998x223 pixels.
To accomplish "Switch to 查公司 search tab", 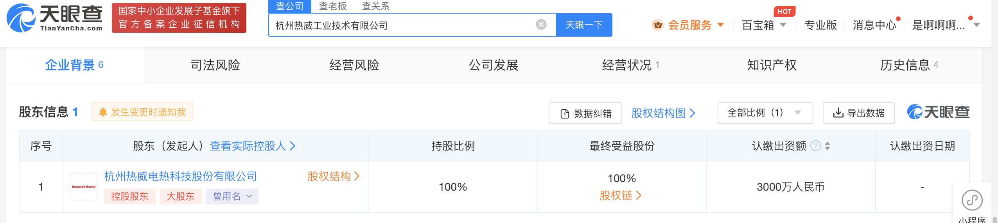I will (289, 6).
